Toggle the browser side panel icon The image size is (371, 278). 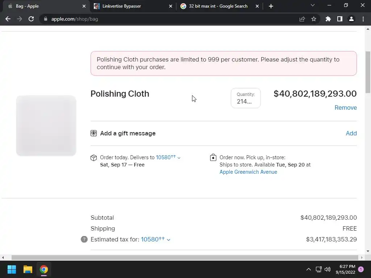tap(340, 19)
